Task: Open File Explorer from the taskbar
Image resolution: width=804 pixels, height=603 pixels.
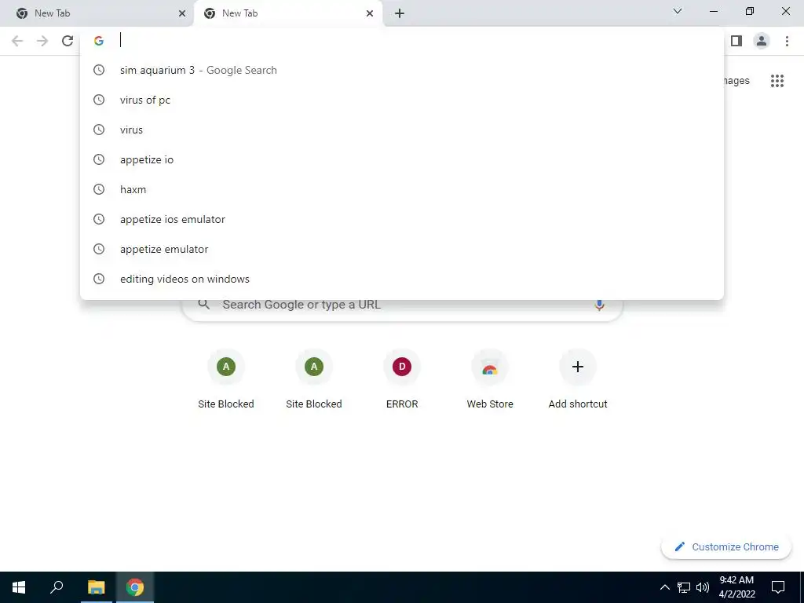Action: point(96,587)
